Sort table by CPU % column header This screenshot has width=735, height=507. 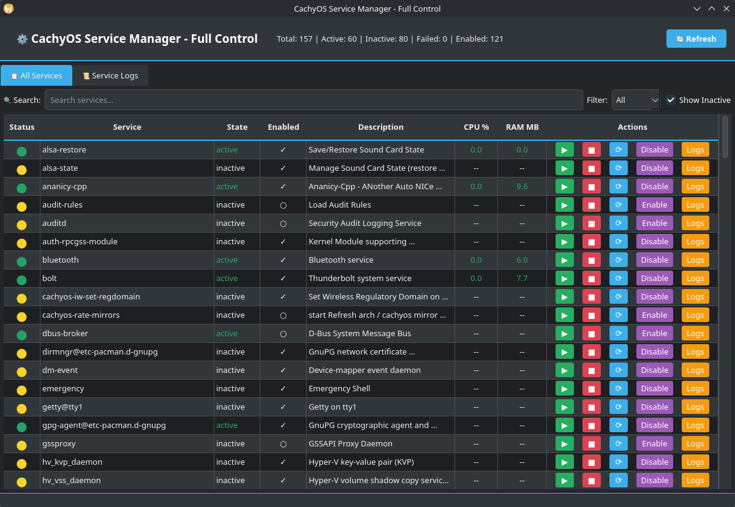(x=476, y=127)
